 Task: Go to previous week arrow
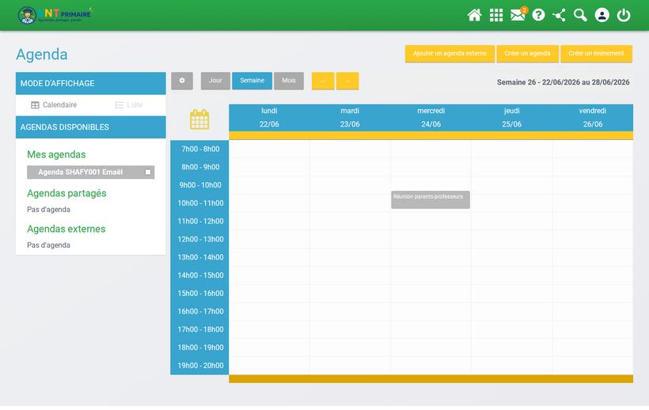coord(323,81)
